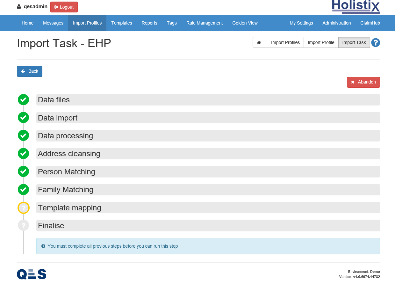395x284 pixels.
Task: Click the green checkmark beside Address cleansing
Action: coord(23,154)
